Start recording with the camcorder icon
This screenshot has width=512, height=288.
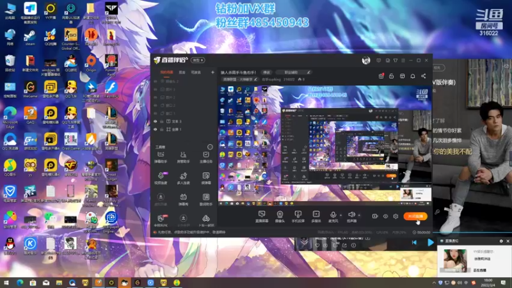click(x=375, y=216)
